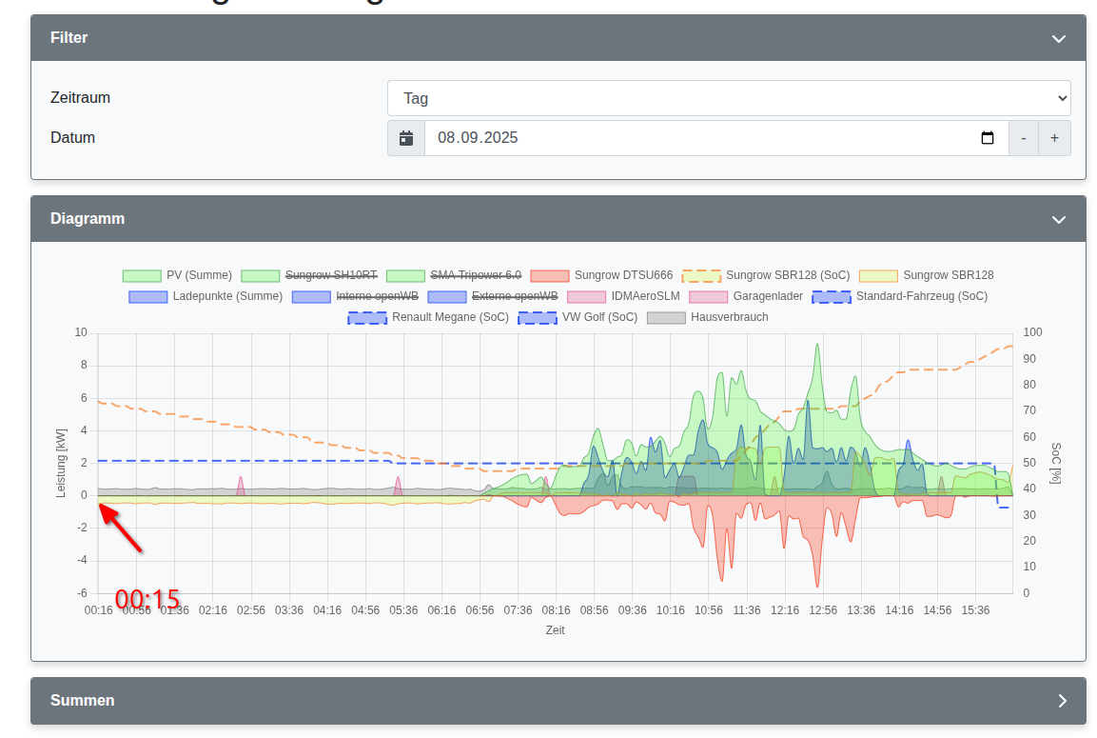Go to previous day with minus button

click(1024, 138)
